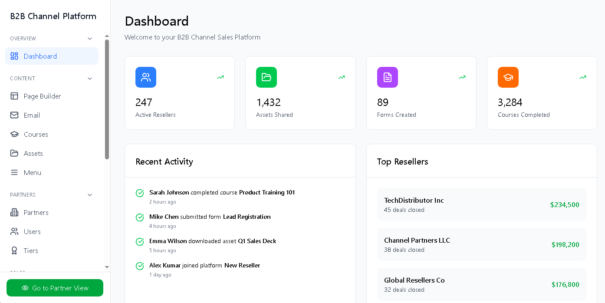The width and height of the screenshot is (605, 303).
Task: Open the Page Builder menu item
Action: tap(42, 96)
